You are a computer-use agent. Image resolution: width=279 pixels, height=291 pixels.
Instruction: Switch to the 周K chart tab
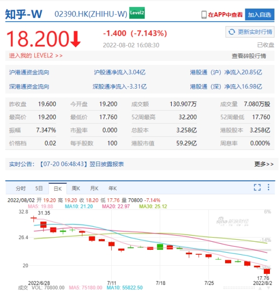76,189
